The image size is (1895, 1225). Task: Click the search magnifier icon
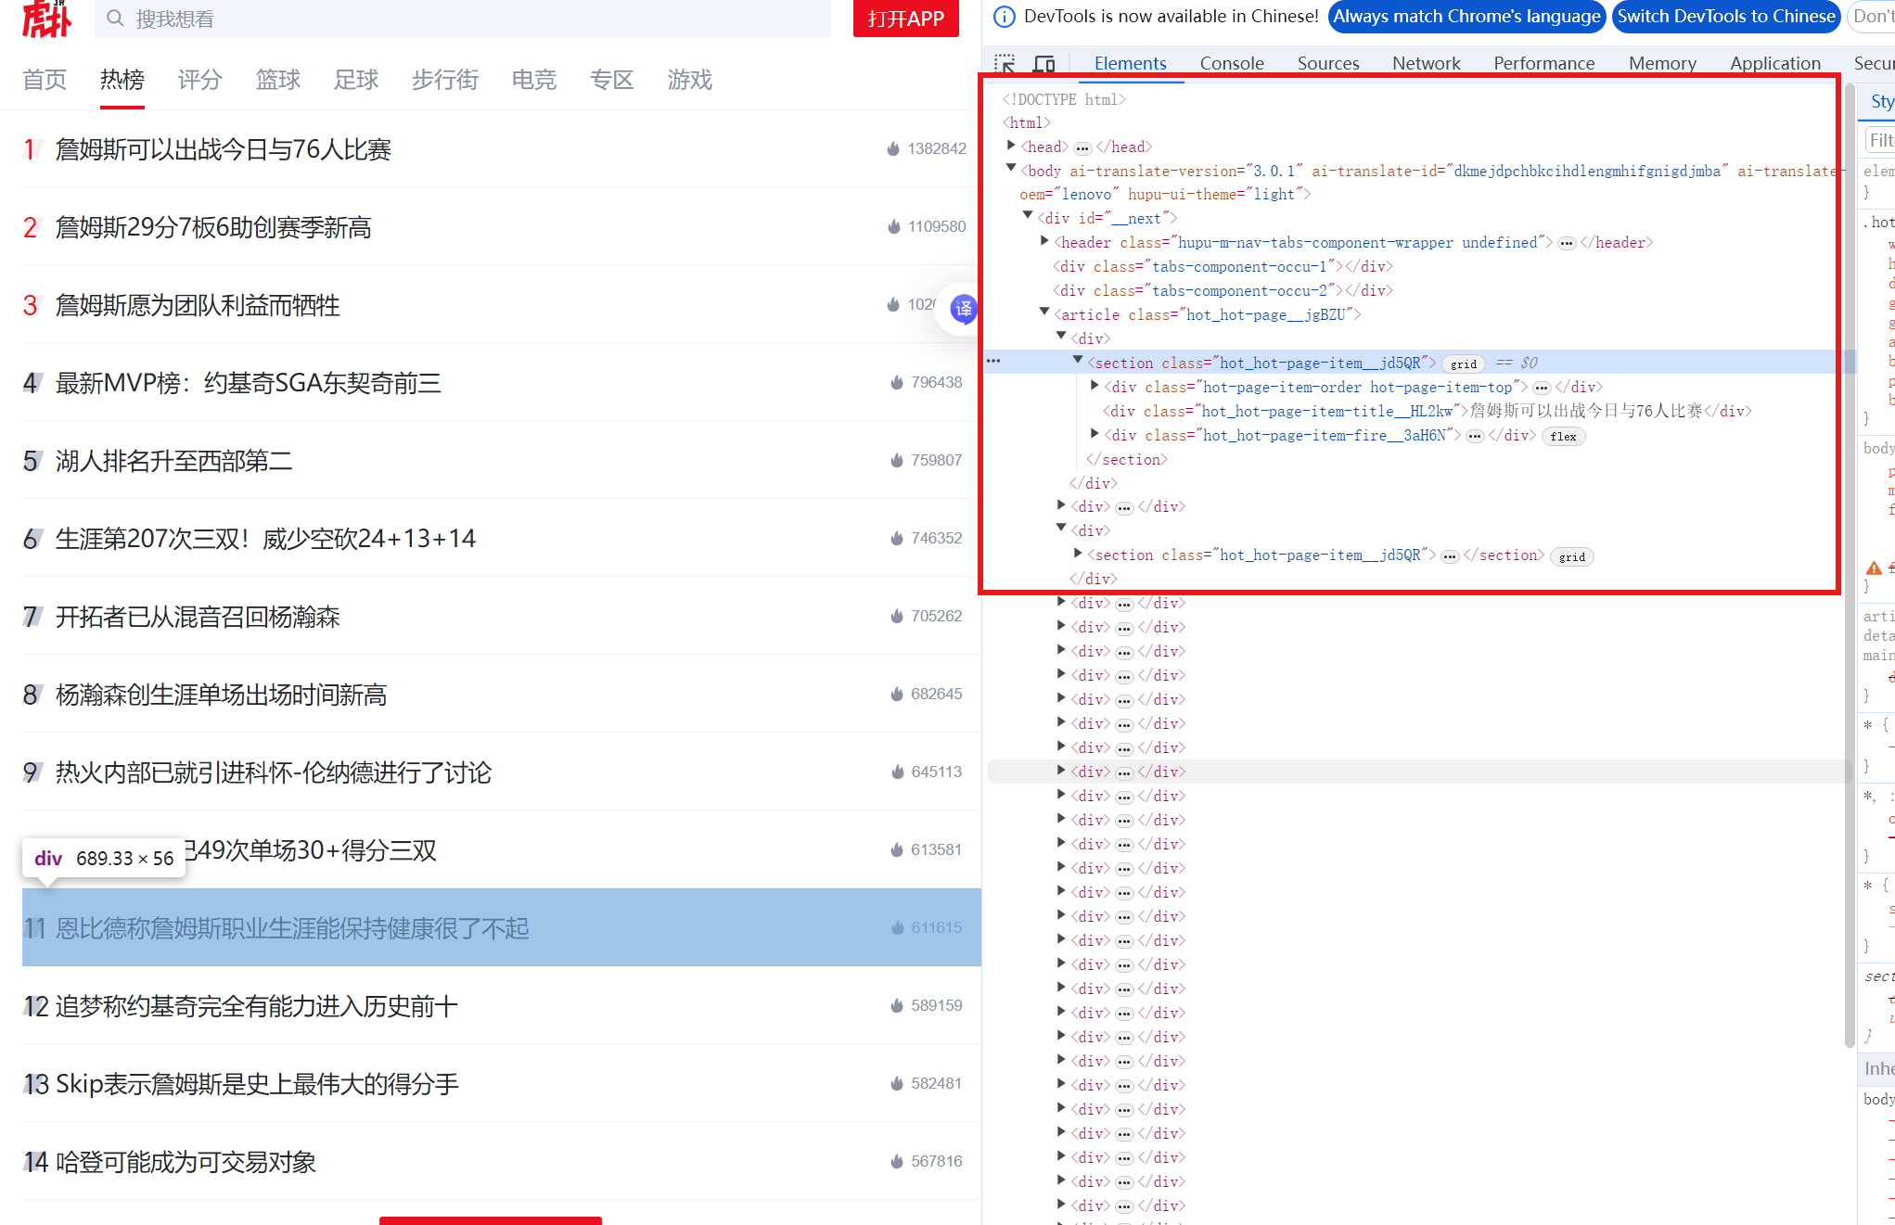click(x=115, y=19)
